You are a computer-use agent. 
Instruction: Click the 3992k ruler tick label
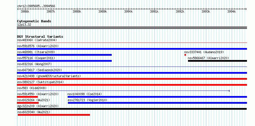coord(180,12)
